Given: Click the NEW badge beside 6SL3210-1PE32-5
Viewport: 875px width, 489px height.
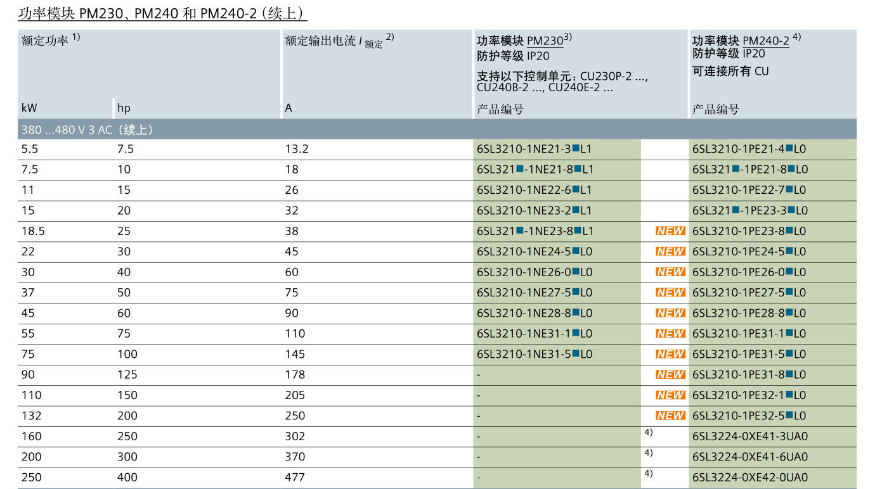Looking at the screenshot, I should 670,416.
